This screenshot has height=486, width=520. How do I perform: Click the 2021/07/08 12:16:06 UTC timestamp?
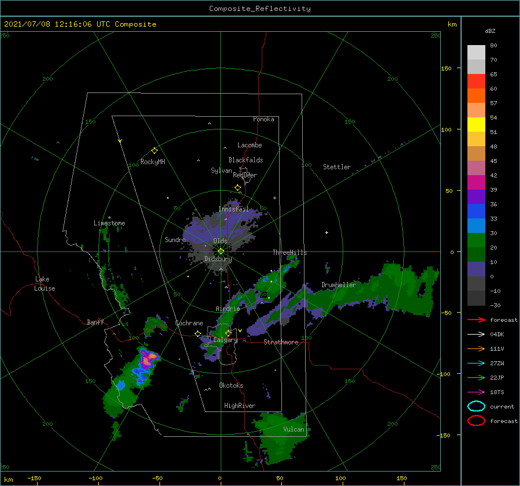point(80,24)
